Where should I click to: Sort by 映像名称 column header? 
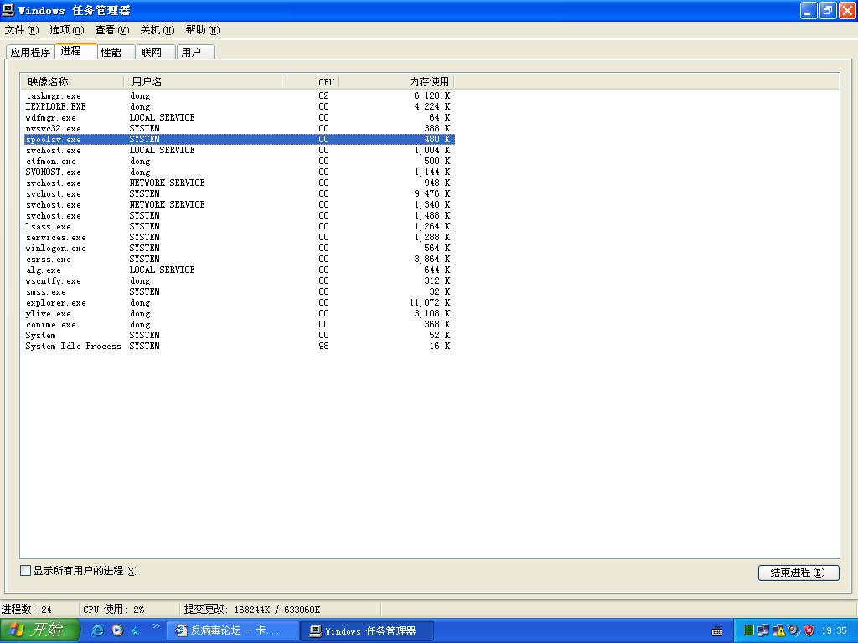[73, 81]
